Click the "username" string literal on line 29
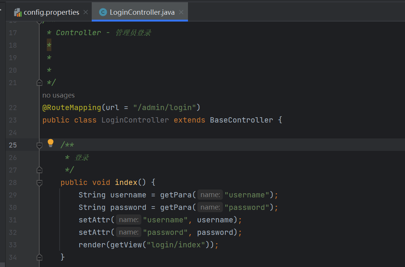Viewport: 405px width, 267px height. pyautogui.click(x=247, y=195)
